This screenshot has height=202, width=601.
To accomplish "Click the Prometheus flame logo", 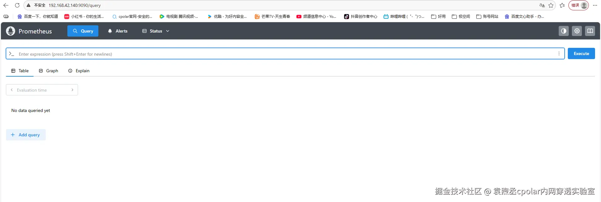I will [11, 31].
